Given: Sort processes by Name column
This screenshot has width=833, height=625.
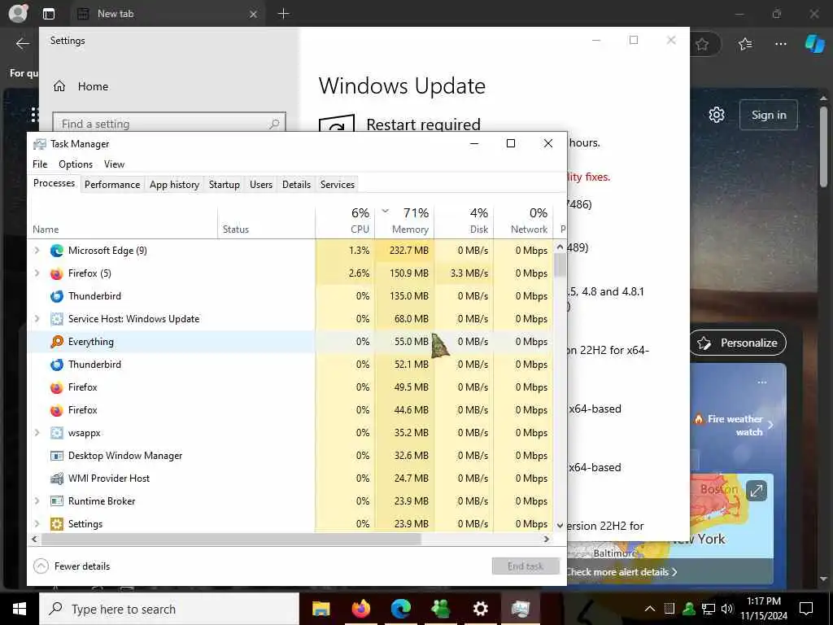Looking at the screenshot, I should [122, 221].
